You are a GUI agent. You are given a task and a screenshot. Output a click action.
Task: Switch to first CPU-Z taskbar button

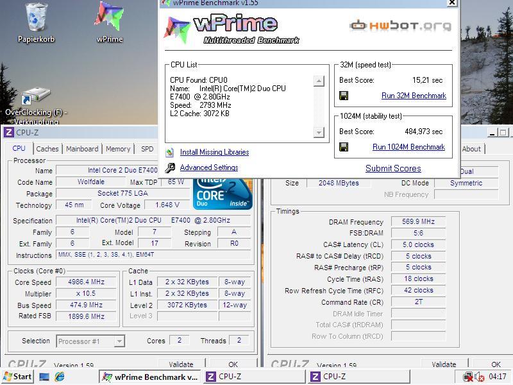click(254, 377)
